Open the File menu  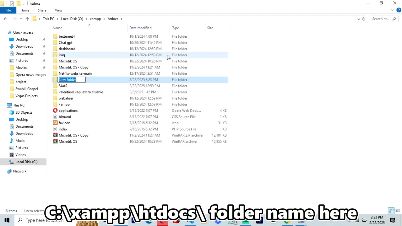tap(8, 10)
